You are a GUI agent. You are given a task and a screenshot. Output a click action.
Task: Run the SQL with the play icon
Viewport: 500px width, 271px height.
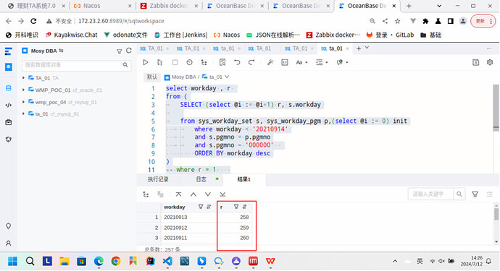146,62
